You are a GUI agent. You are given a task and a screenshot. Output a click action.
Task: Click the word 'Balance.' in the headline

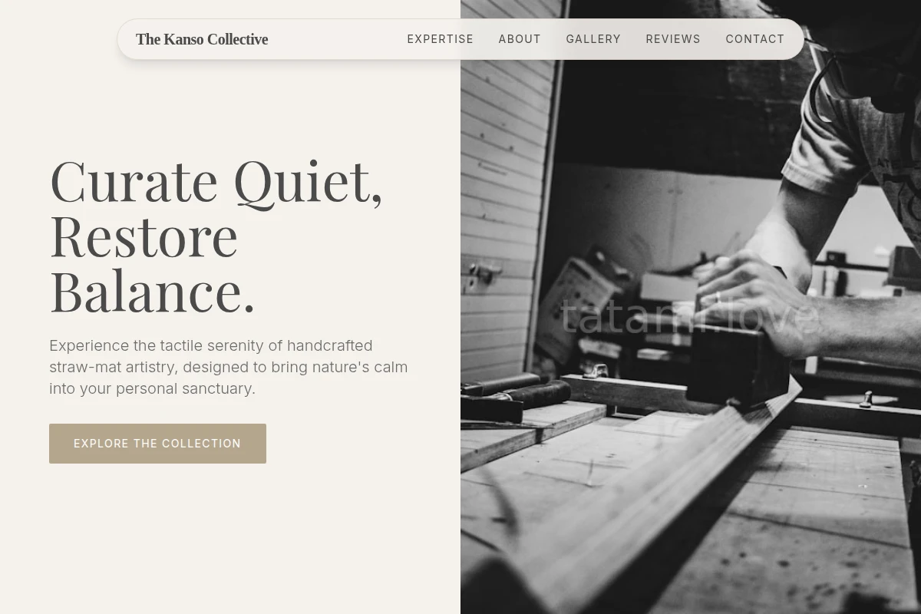coord(152,292)
